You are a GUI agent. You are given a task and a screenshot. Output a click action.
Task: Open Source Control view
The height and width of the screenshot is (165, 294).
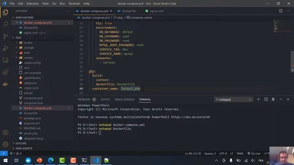click(x=6, y=36)
